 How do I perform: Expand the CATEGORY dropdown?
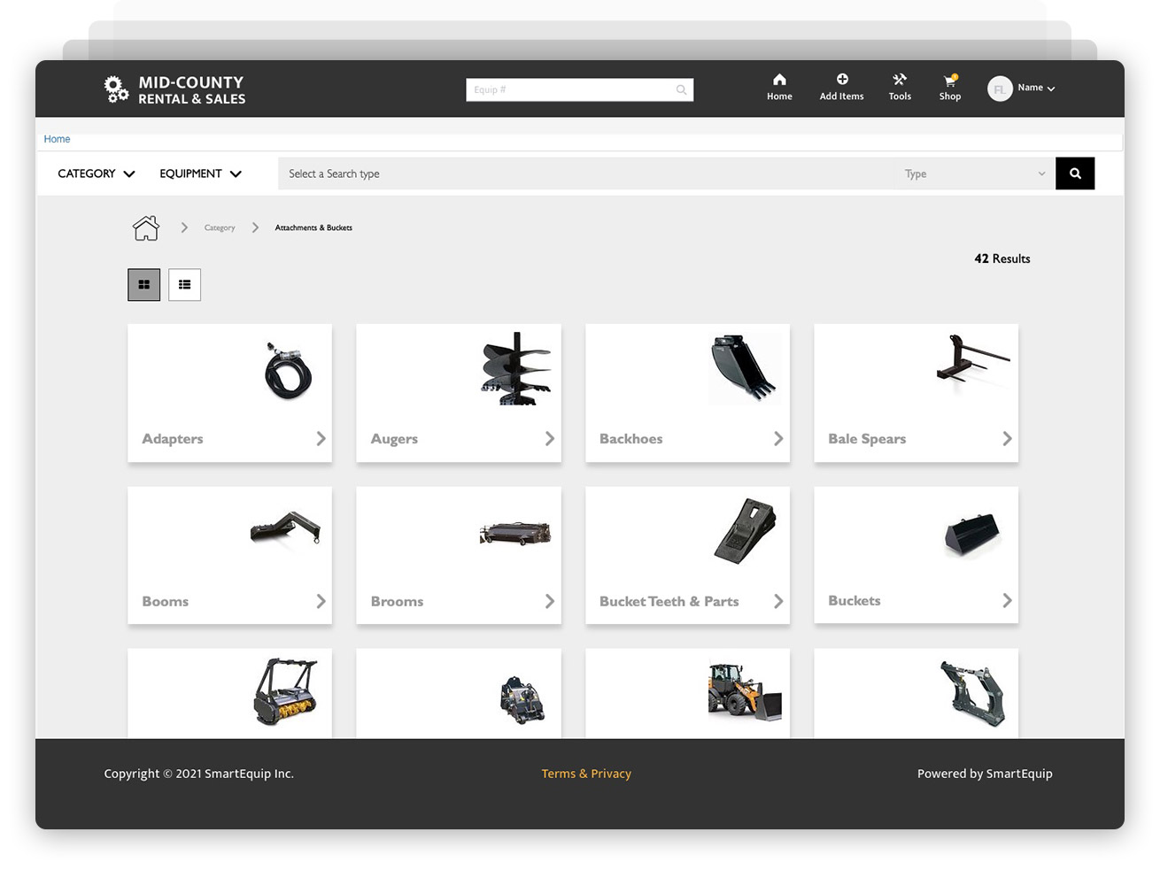coord(95,173)
